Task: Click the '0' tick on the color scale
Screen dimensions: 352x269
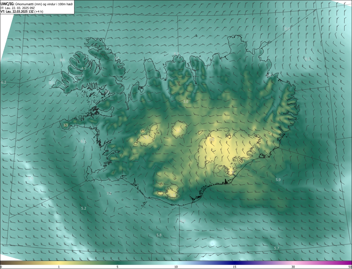Action: [x=1, y=267]
